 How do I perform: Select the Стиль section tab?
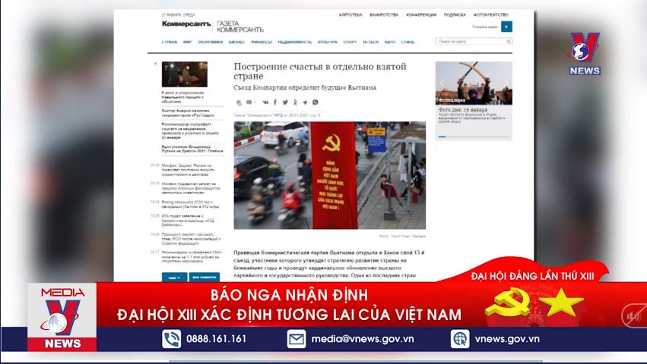(x=408, y=42)
